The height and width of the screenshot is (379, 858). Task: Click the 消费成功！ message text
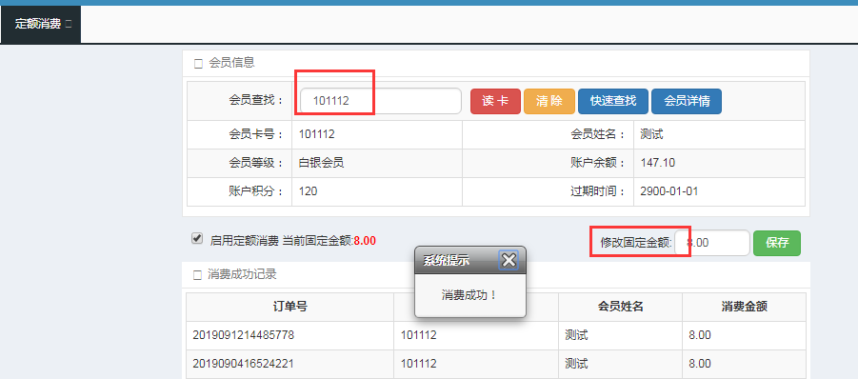pyautogui.click(x=469, y=295)
